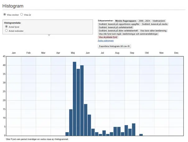The image size is (188, 142).
Task: Click the red "Visa skyddade fynd" tag
Action: click(107, 37)
